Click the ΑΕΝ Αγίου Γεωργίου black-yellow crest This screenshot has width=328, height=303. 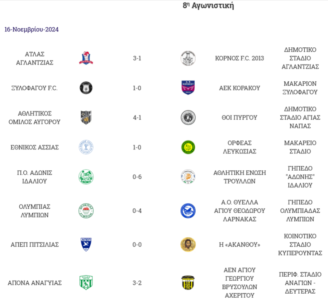click(x=188, y=283)
